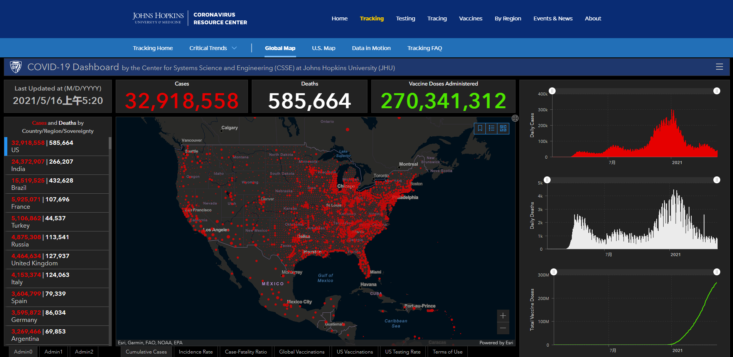The width and height of the screenshot is (733, 357).
Task: Zoom out on the map
Action: (503, 328)
